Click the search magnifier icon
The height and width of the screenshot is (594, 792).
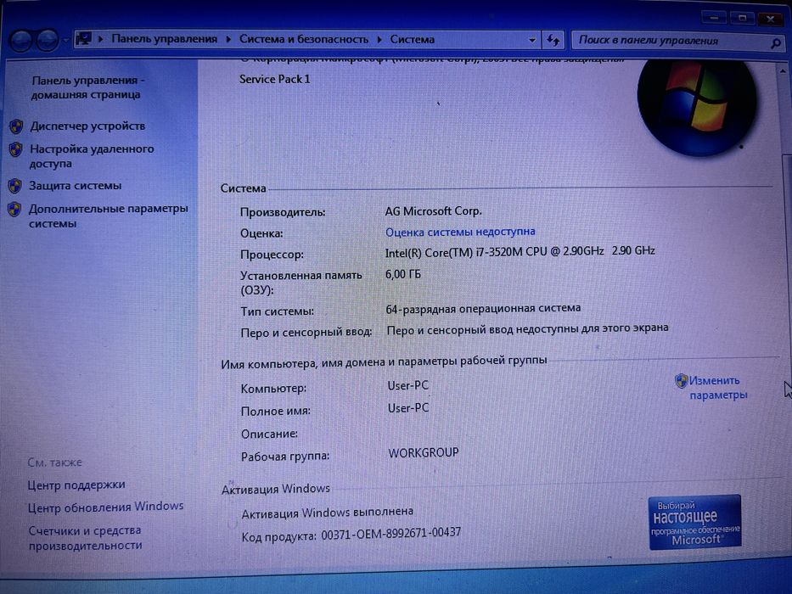coord(775,44)
